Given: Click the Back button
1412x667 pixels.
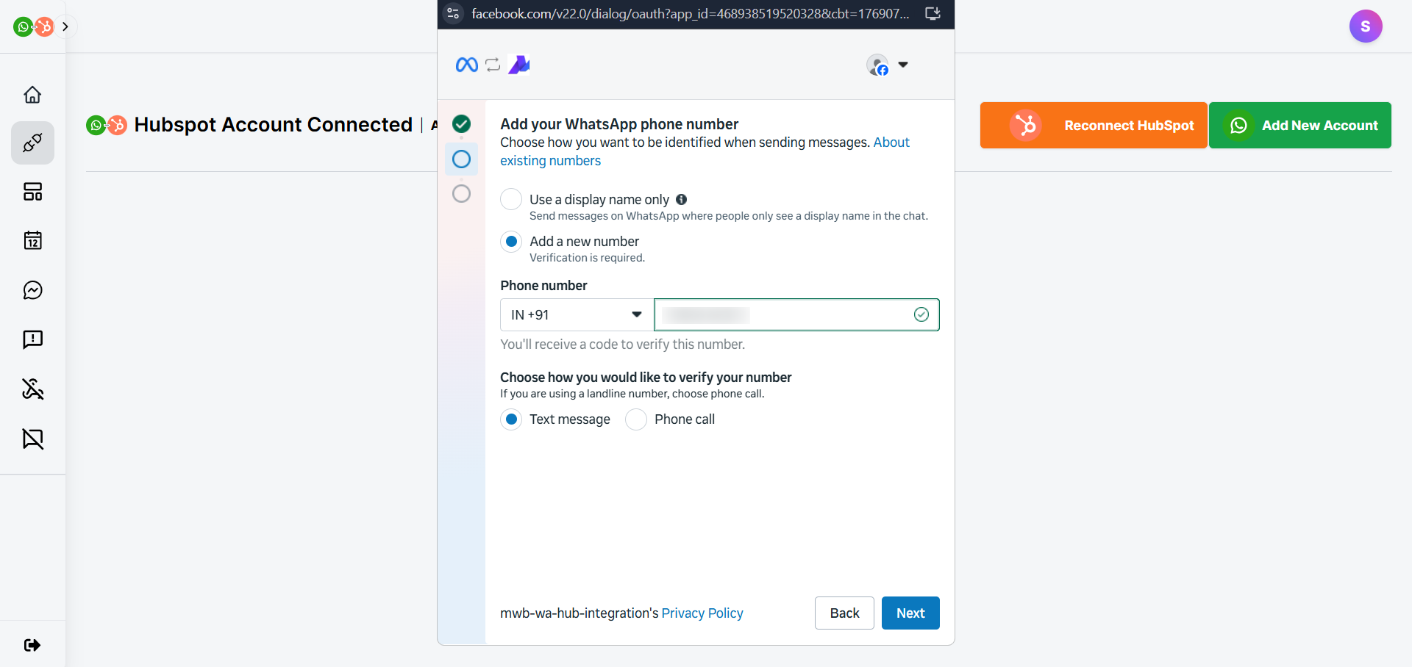Looking at the screenshot, I should [x=844, y=613].
